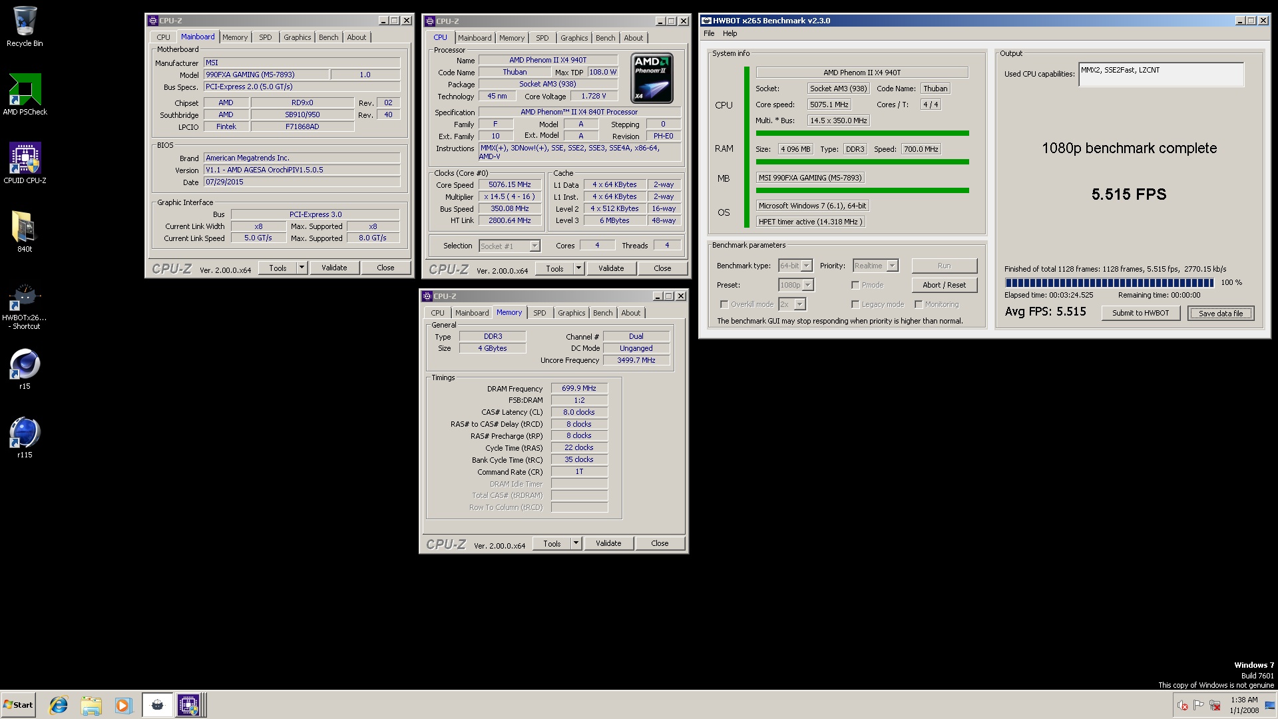Click the Core Speed 5076.15 MHz field
This screenshot has width=1278, height=719.
pyautogui.click(x=509, y=185)
